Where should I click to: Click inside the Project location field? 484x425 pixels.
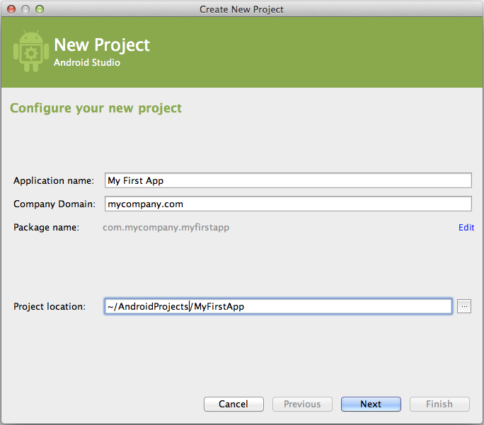277,306
